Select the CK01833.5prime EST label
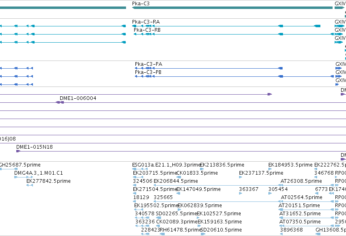Screen dimensions: 346x236 click(197, 173)
